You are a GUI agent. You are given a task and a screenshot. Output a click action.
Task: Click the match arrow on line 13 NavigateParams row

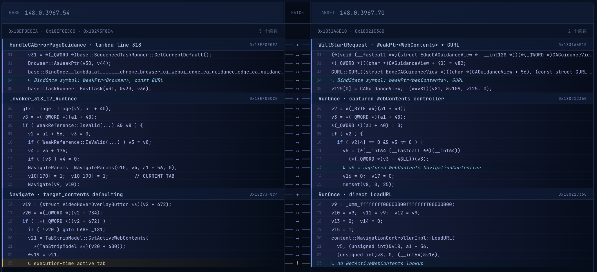pos(297,168)
